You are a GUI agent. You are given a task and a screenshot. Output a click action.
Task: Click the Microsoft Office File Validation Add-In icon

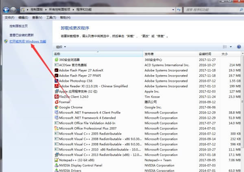[57, 123]
